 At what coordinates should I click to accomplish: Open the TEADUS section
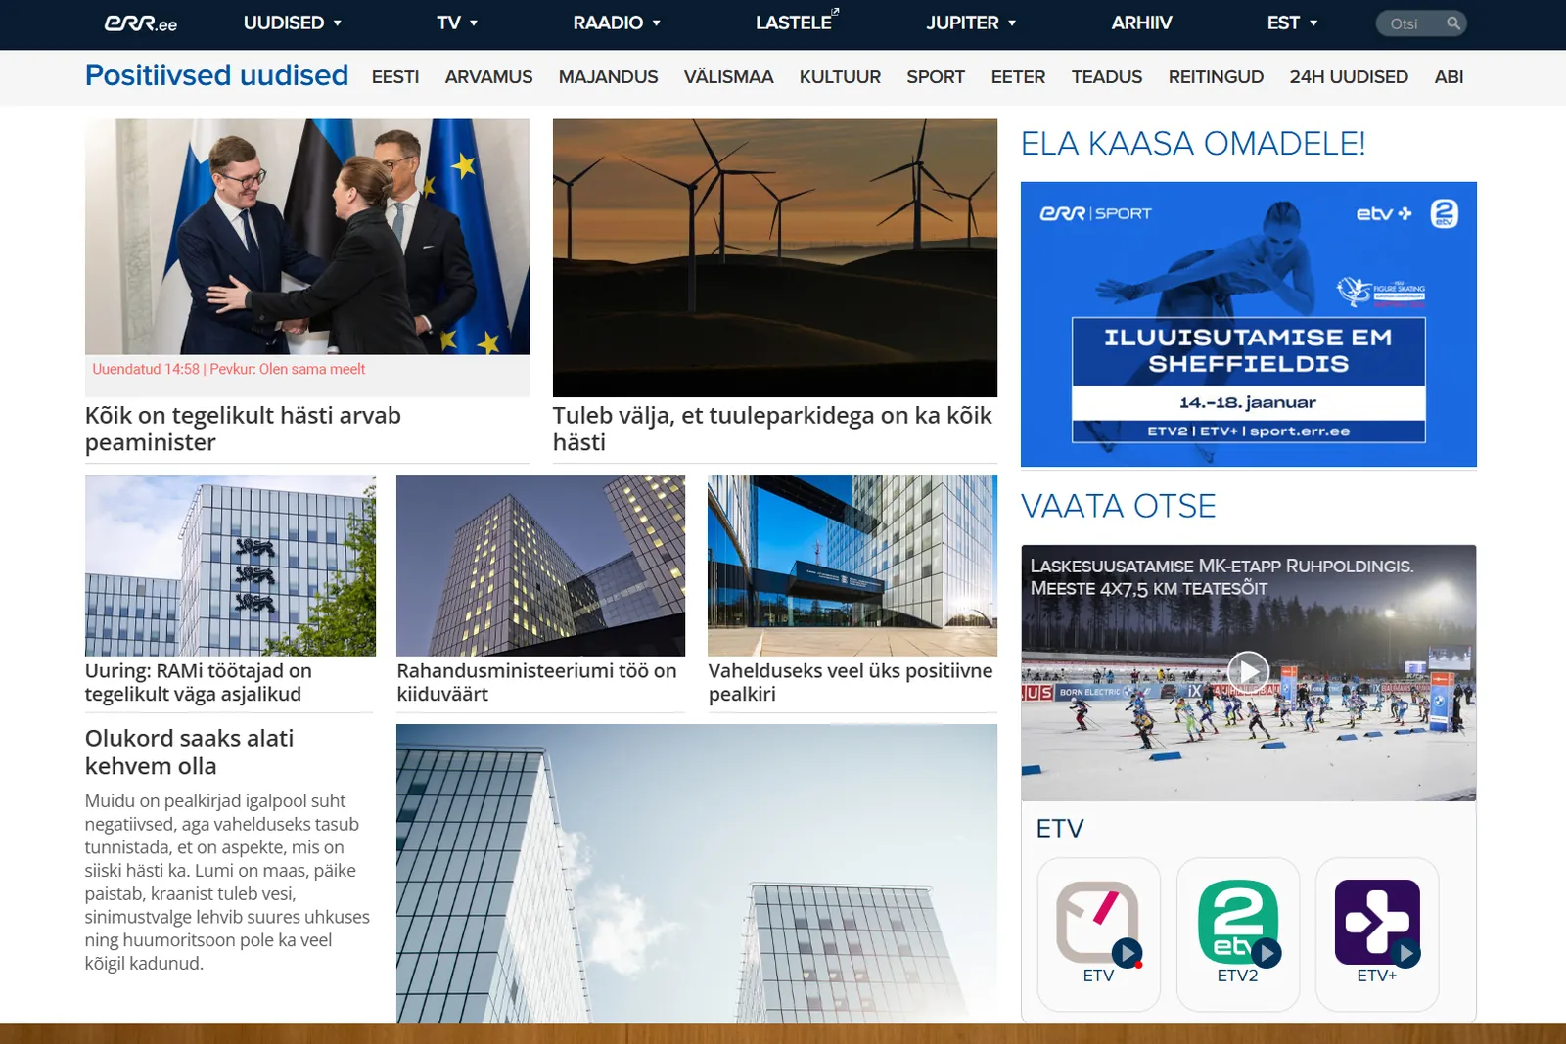pyautogui.click(x=1107, y=77)
